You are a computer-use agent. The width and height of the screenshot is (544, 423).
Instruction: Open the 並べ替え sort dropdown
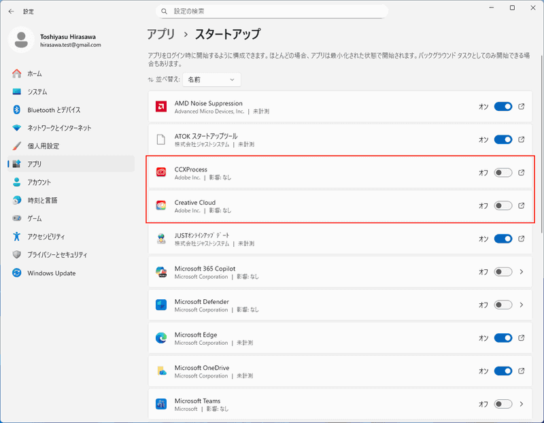click(211, 80)
